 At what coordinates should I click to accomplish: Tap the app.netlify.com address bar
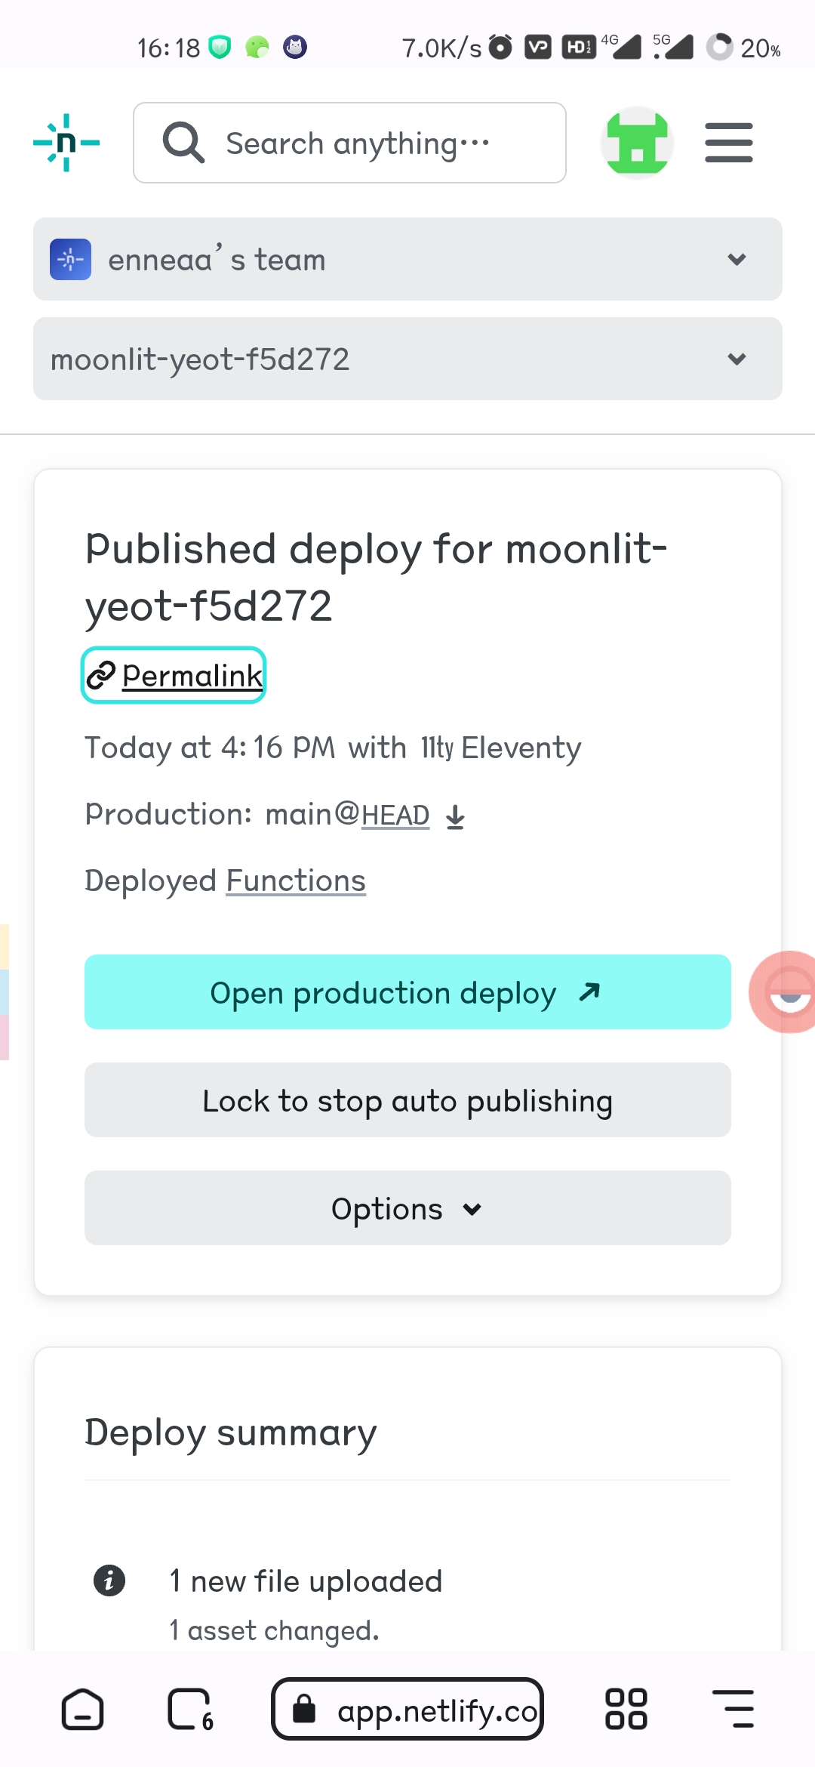click(x=407, y=1710)
